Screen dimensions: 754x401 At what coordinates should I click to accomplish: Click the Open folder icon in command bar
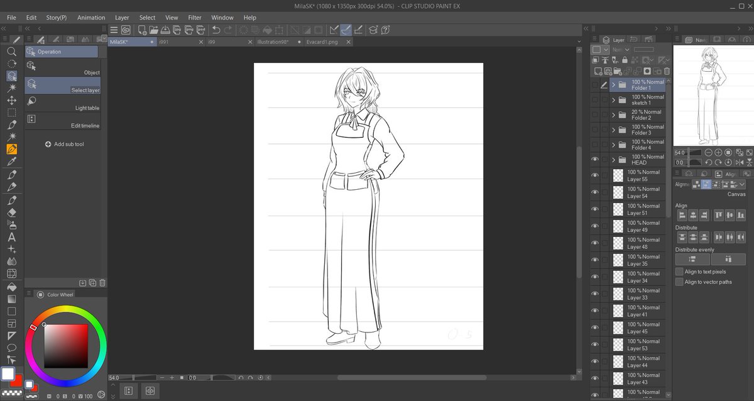tap(154, 30)
